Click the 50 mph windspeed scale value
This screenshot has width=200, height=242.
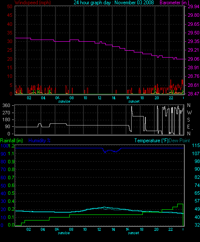coord(10,6)
